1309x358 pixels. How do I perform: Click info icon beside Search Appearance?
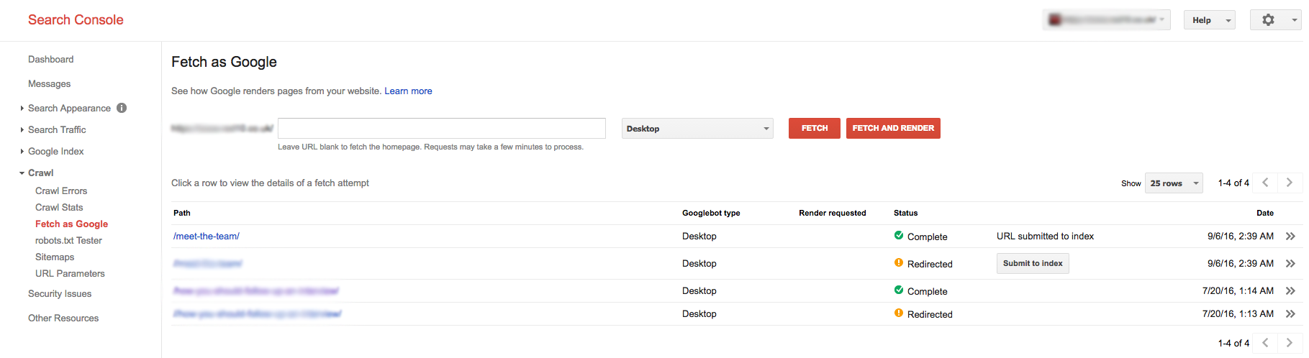click(x=122, y=108)
